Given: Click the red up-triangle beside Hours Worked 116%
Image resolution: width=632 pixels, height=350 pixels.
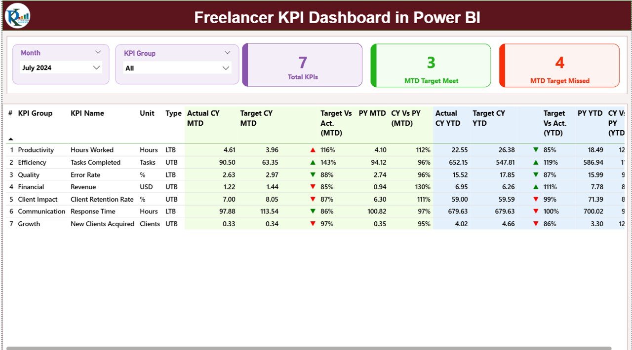Looking at the screenshot, I should point(313,150).
